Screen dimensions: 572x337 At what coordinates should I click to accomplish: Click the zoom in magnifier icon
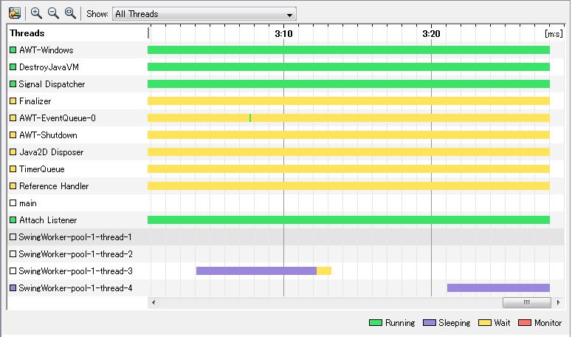coord(36,13)
